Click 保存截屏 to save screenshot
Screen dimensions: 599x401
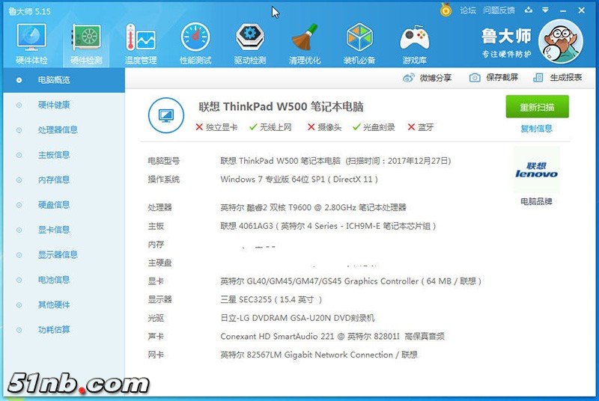coord(493,78)
